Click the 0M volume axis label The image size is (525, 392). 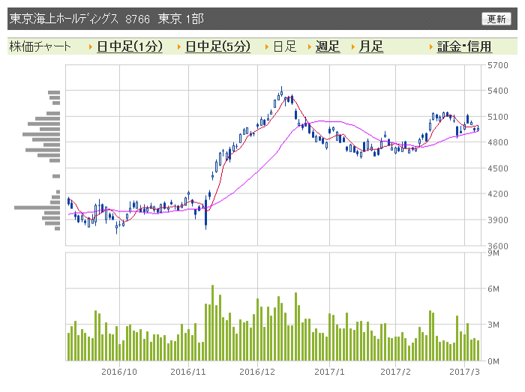click(493, 361)
